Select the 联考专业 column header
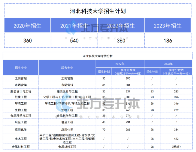 coord(67,68)
